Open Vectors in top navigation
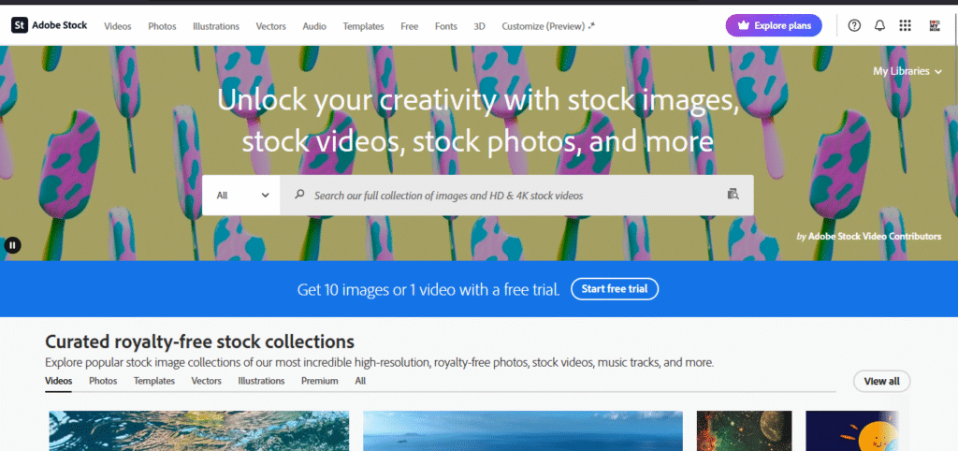The width and height of the screenshot is (958, 451). (271, 26)
